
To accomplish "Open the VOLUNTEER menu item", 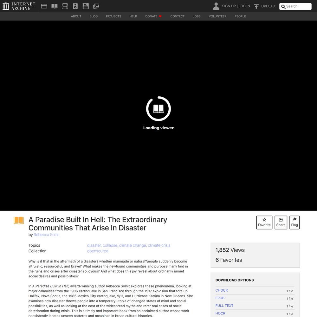I will [217, 16].
